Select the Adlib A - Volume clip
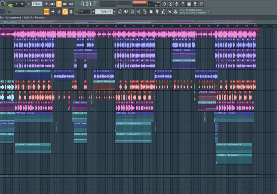Viewport: 277px width, 194px height. (207, 96)
